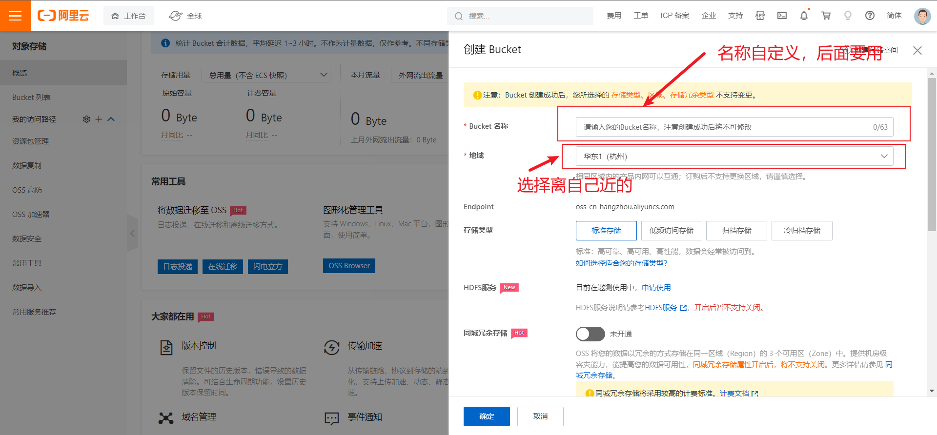Viewport: 937px width, 435px height.
Task: Open the hamburger main menu
Action: coord(15,16)
